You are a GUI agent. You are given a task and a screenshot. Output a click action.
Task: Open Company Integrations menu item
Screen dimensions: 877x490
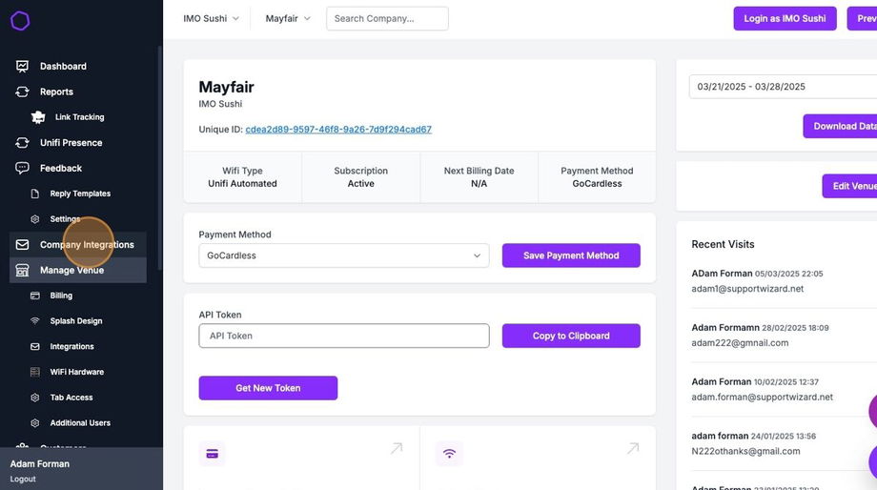[87, 245]
